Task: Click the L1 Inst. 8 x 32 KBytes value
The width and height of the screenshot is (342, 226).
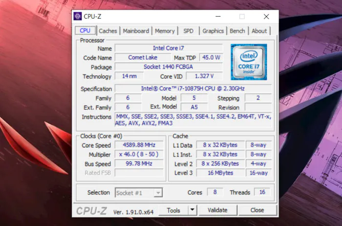Action: tap(220, 155)
